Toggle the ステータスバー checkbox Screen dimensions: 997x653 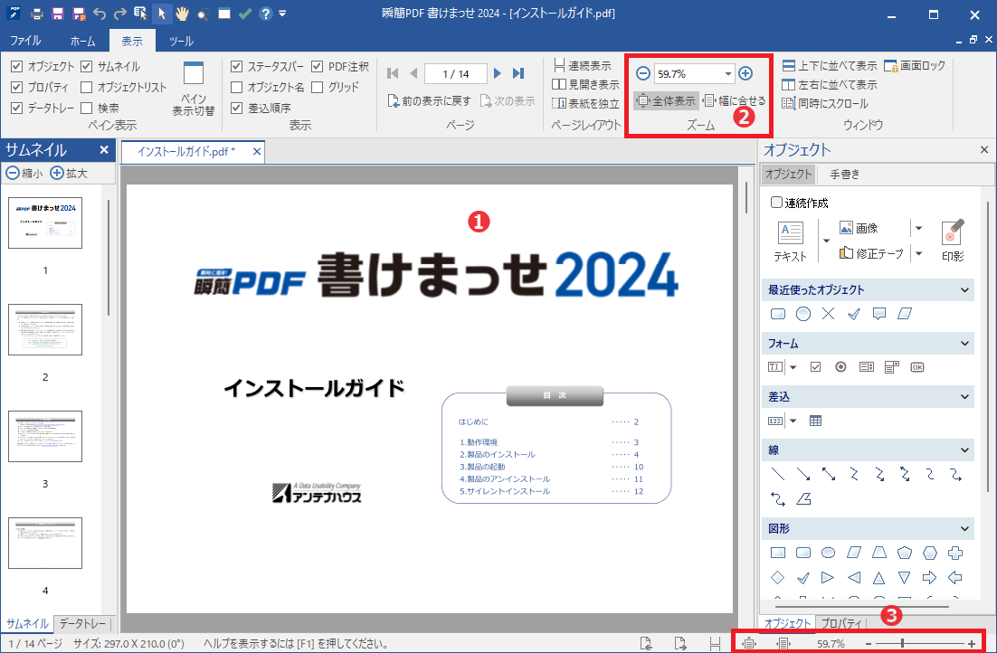click(x=236, y=66)
